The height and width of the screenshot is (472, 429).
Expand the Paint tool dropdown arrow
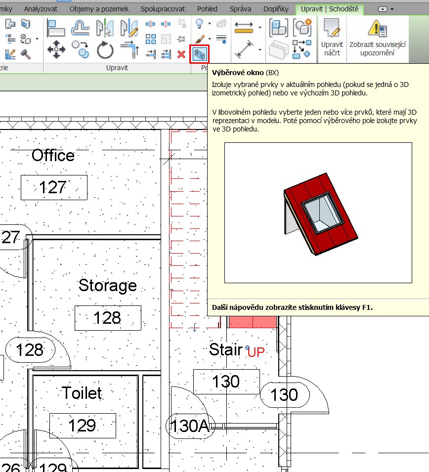click(210, 39)
